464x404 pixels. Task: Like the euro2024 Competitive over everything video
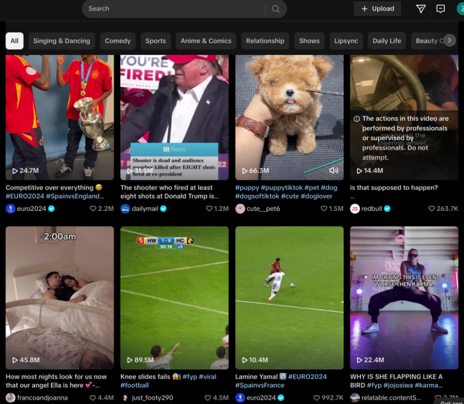tap(93, 209)
